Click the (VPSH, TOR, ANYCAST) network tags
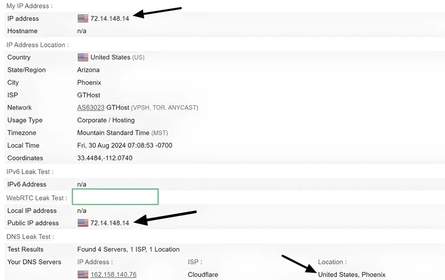This screenshot has width=445, height=280. (x=165, y=107)
